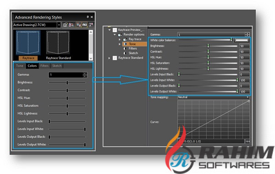
Task: Click HSL Hue slider in Tone properties pane
Action: click(x=208, y=57)
